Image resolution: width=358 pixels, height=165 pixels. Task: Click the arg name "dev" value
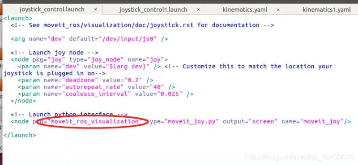point(56,39)
